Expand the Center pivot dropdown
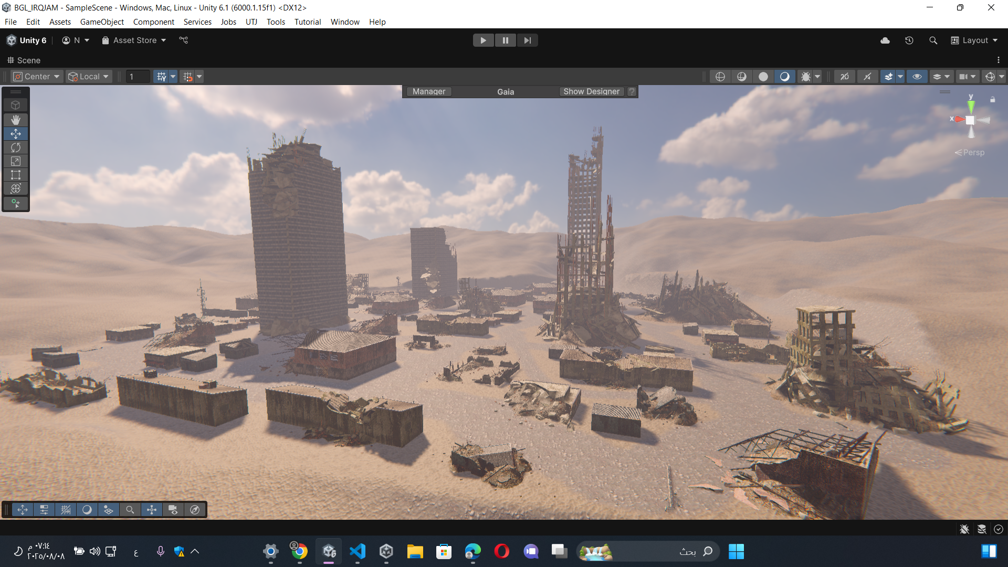The width and height of the screenshot is (1008, 567). tap(37, 77)
